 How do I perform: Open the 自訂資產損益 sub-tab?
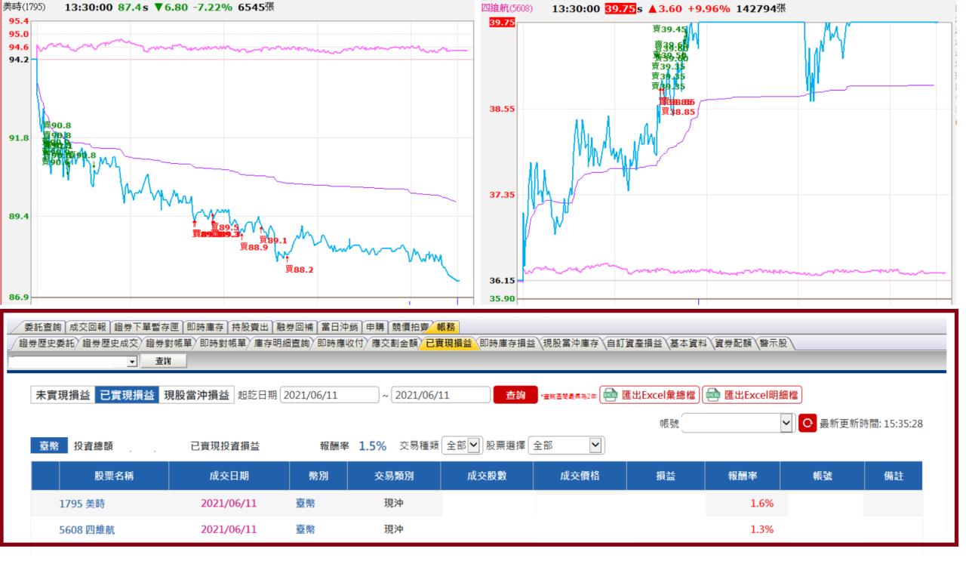tap(636, 344)
